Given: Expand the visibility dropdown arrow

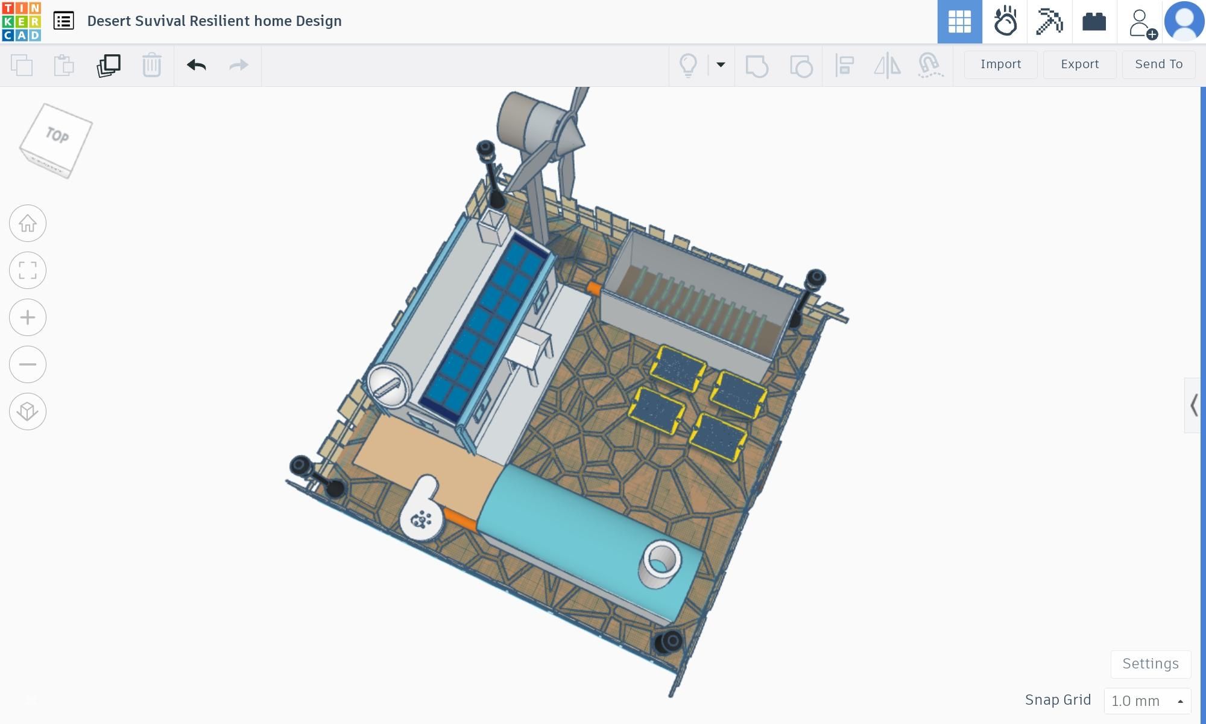Looking at the screenshot, I should point(721,65).
